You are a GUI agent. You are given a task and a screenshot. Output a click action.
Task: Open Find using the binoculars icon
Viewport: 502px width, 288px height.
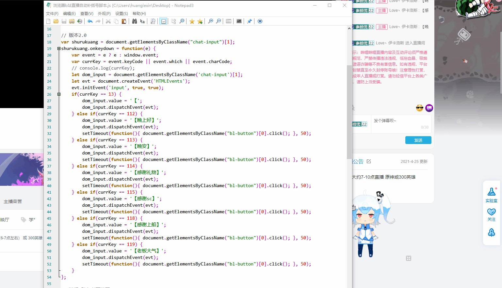pyautogui.click(x=135, y=21)
